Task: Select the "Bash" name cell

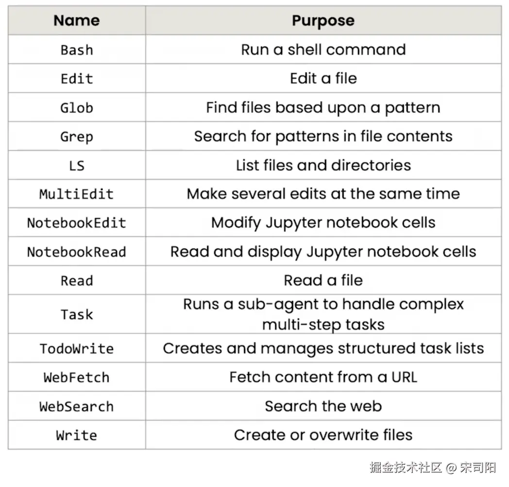Action: click(76, 50)
